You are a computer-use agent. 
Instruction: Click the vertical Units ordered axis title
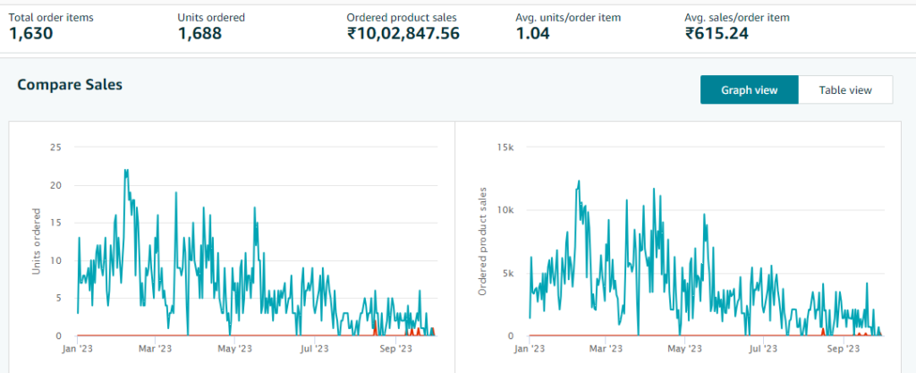pos(37,242)
